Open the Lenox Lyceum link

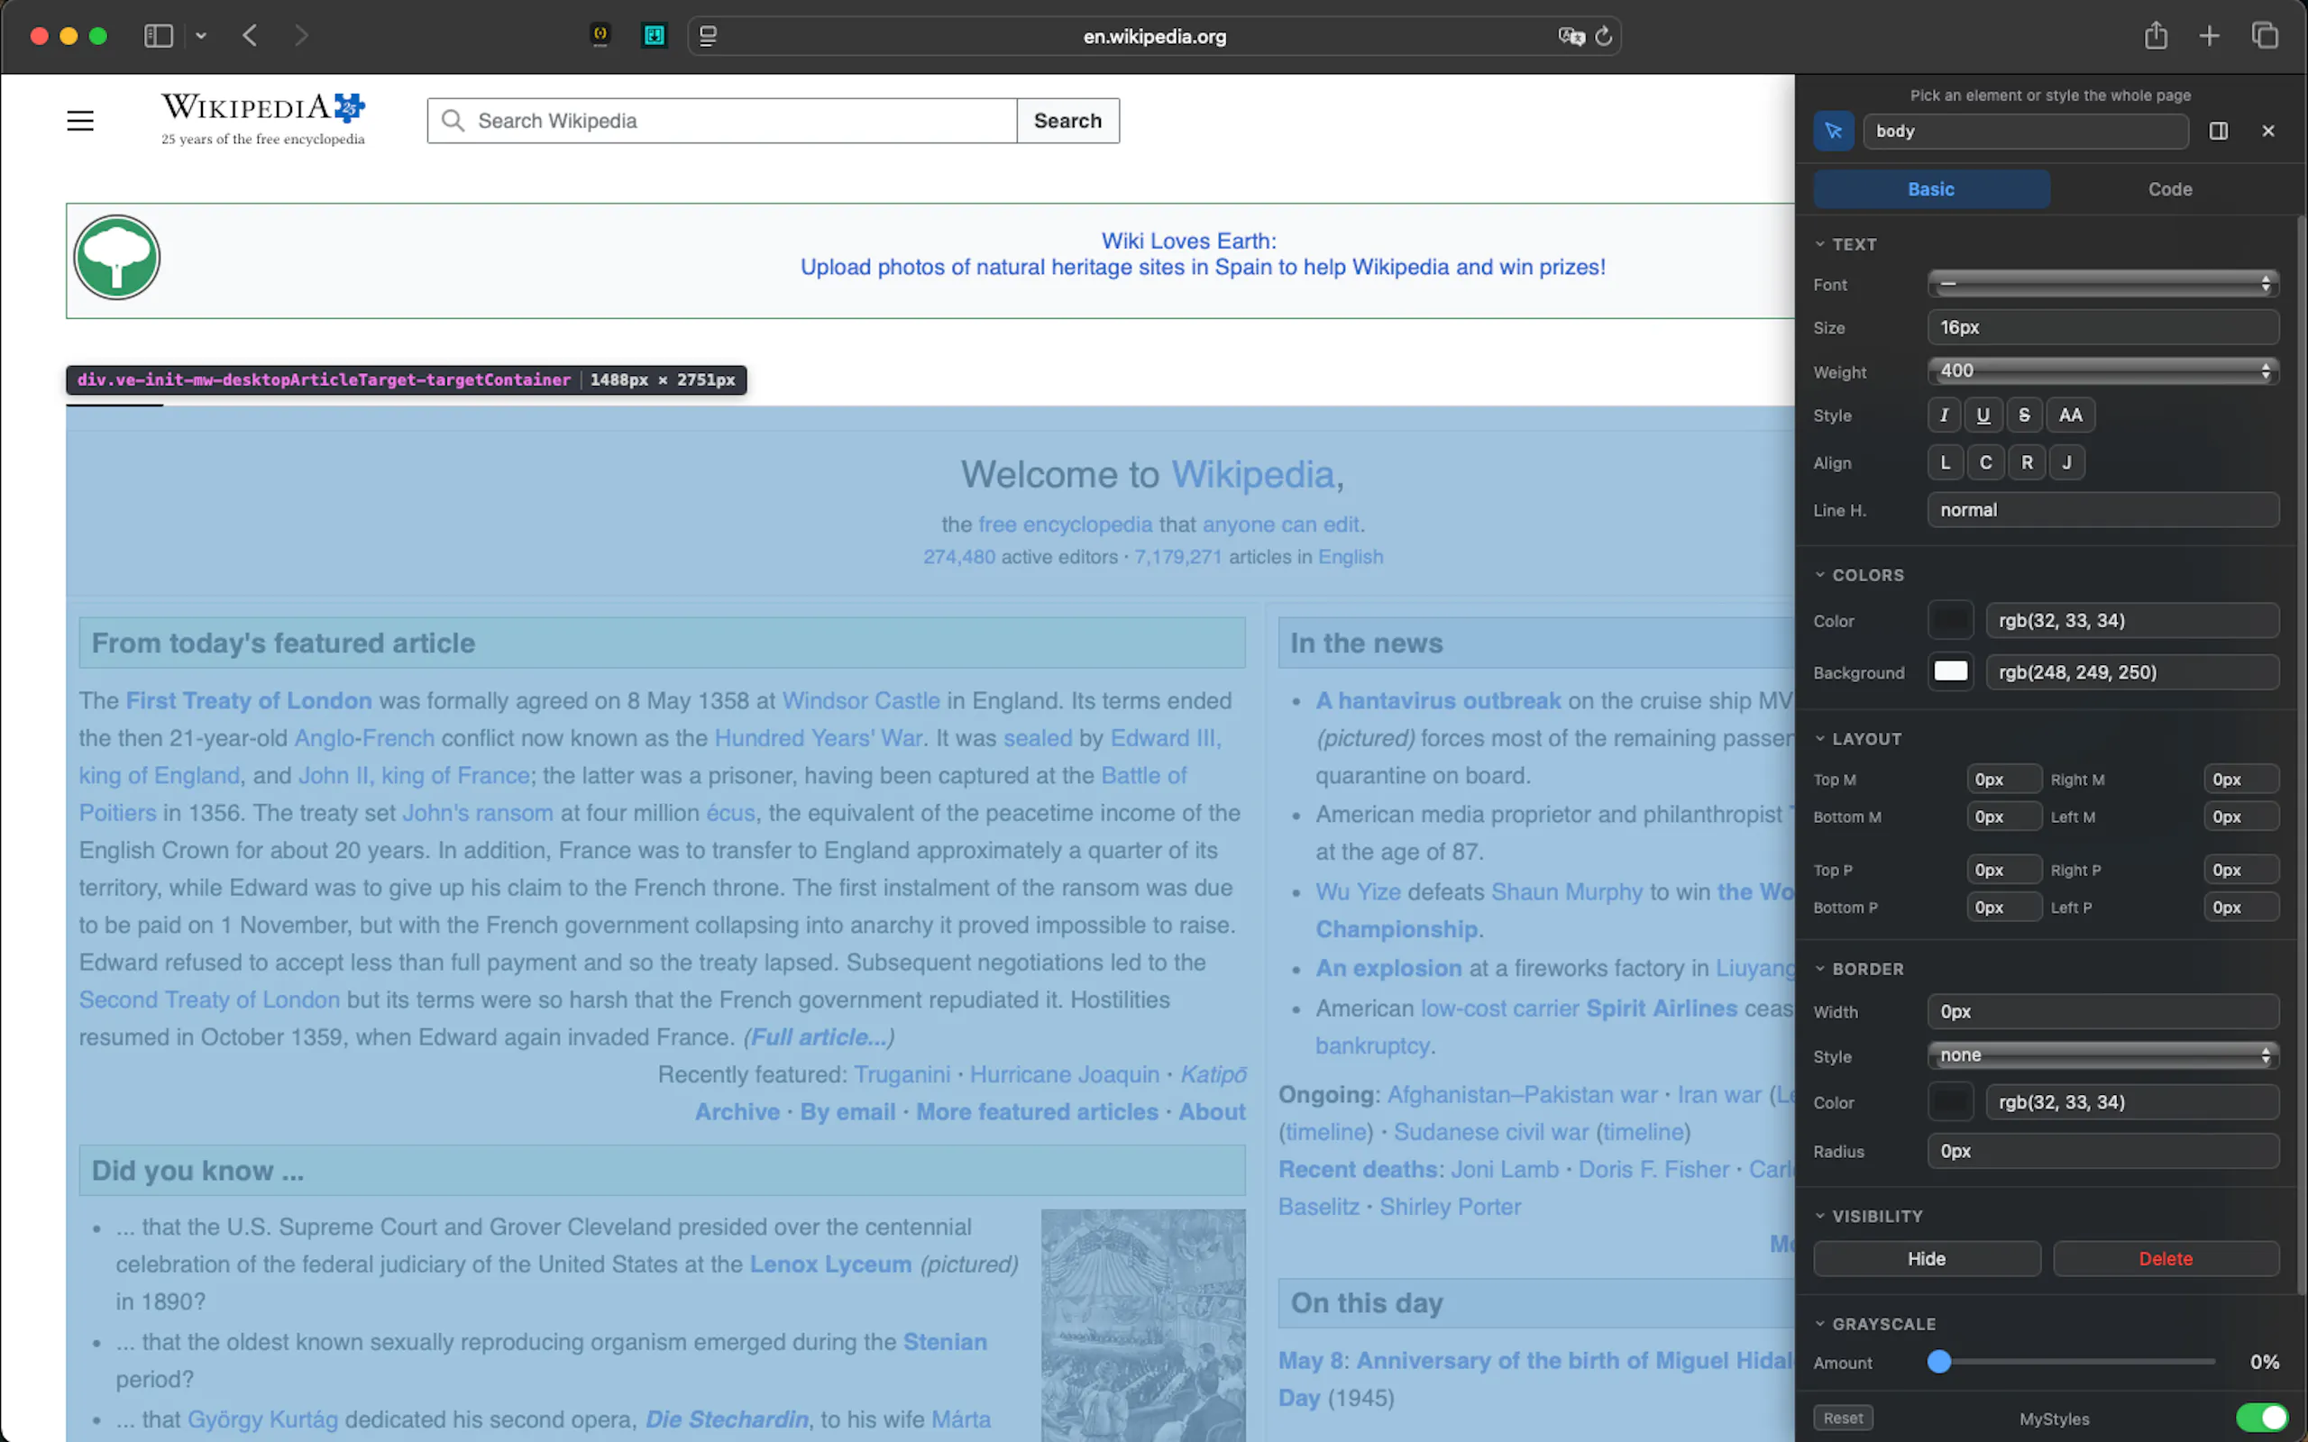(829, 1264)
